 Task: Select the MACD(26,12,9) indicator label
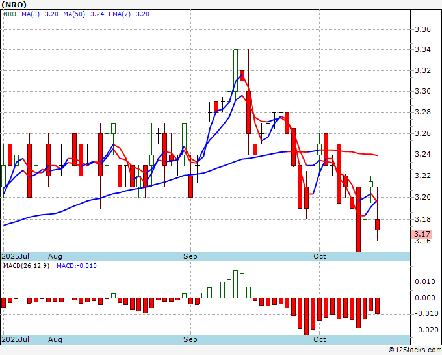coord(26,266)
